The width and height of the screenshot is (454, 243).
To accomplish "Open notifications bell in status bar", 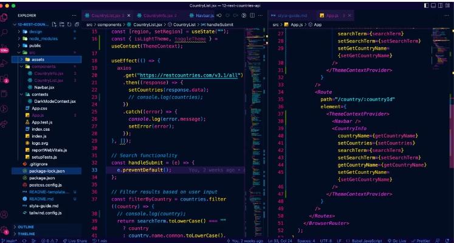I will click(447, 241).
